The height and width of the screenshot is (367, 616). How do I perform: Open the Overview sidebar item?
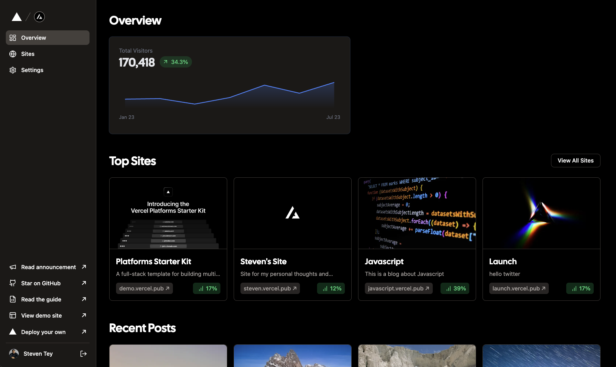tap(48, 38)
